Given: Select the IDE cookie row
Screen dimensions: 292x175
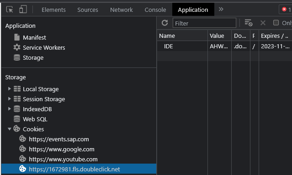Looking at the screenshot, I should point(224,46).
